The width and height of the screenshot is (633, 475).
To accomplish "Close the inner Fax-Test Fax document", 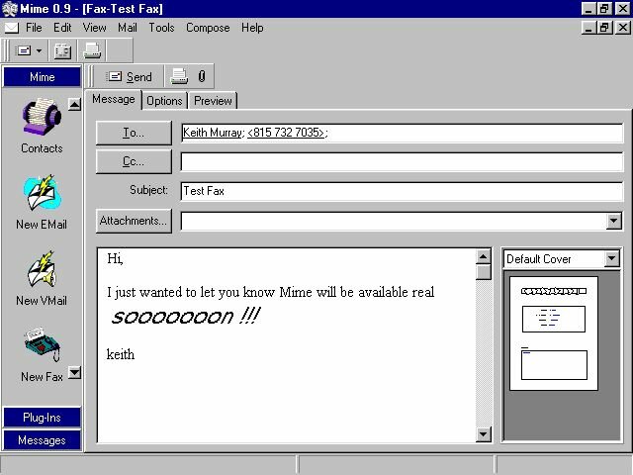I will pos(623,28).
